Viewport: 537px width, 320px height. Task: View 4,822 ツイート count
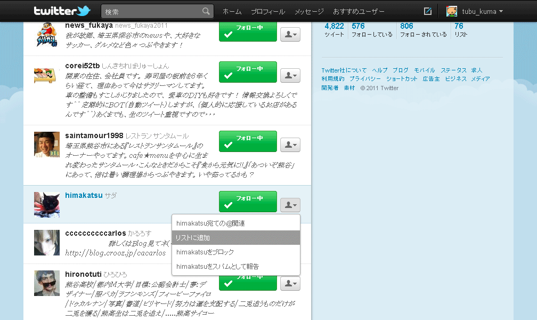pyautogui.click(x=334, y=30)
